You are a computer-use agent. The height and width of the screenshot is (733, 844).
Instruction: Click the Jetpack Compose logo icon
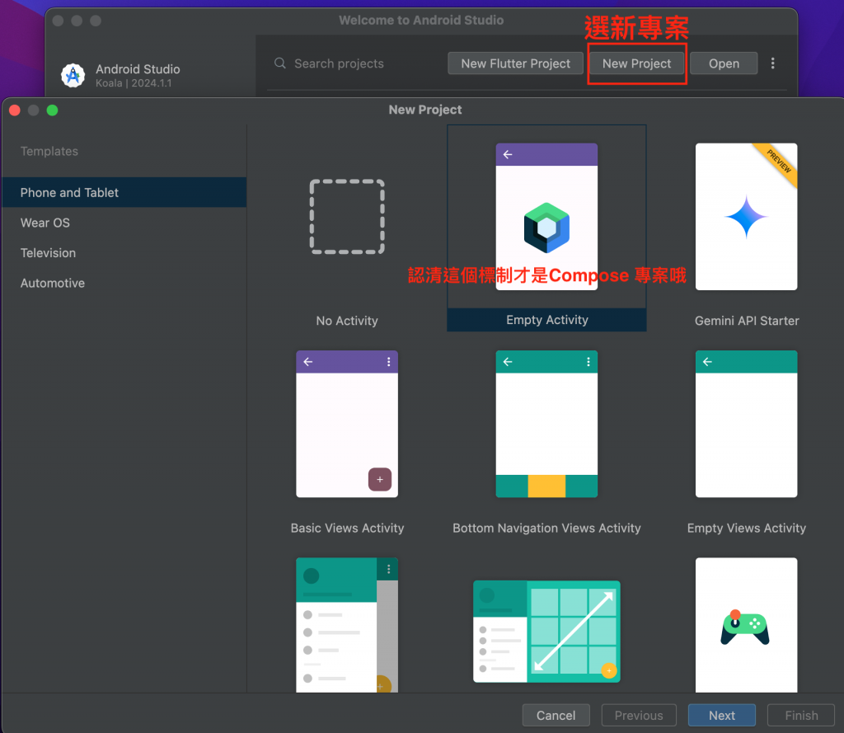click(x=546, y=228)
